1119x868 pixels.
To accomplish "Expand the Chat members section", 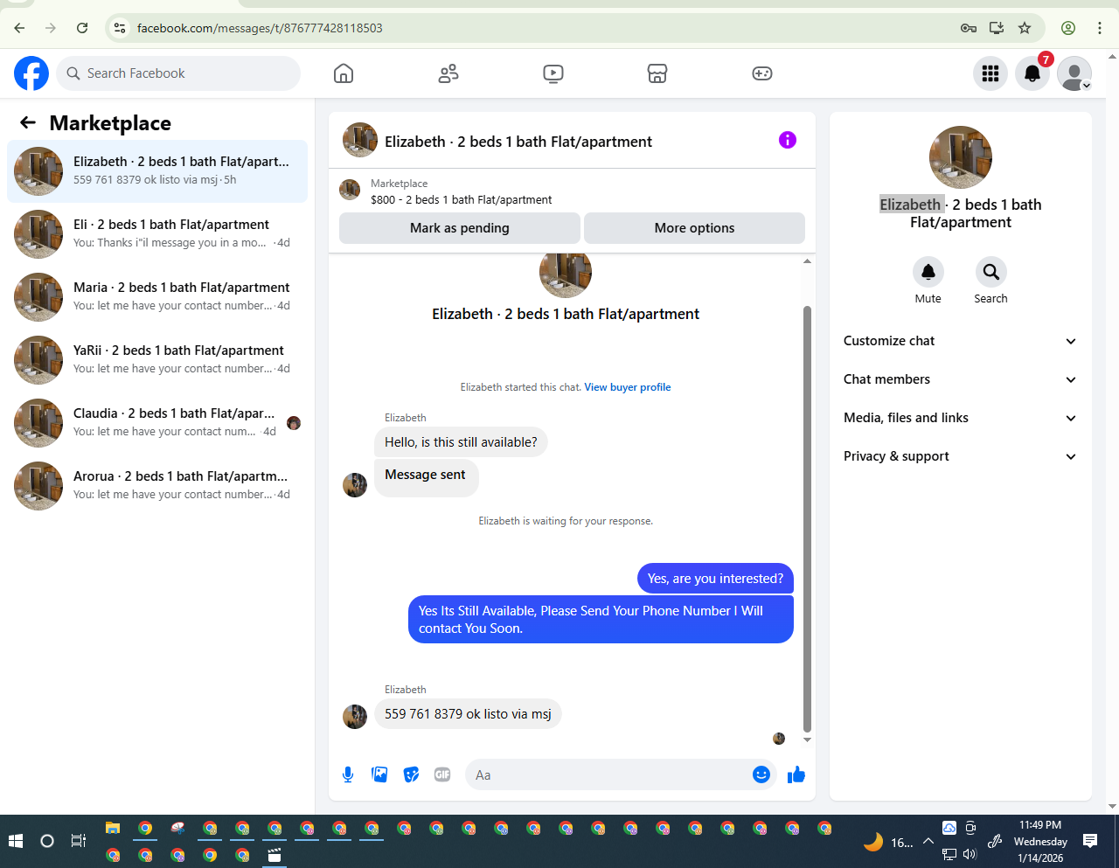I will 960,379.
